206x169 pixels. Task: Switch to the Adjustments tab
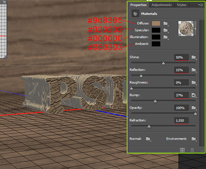162,5
